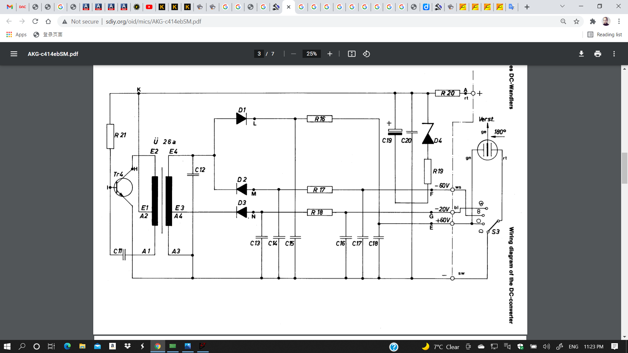The height and width of the screenshot is (353, 628).
Task: Edit the current page number field
Action: (259, 54)
